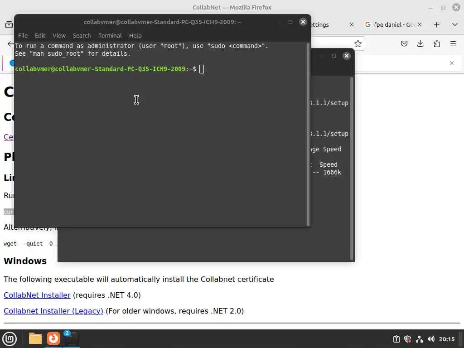Click the 'Windows' heading on the page
This screenshot has height=348, width=464.
pos(25,261)
